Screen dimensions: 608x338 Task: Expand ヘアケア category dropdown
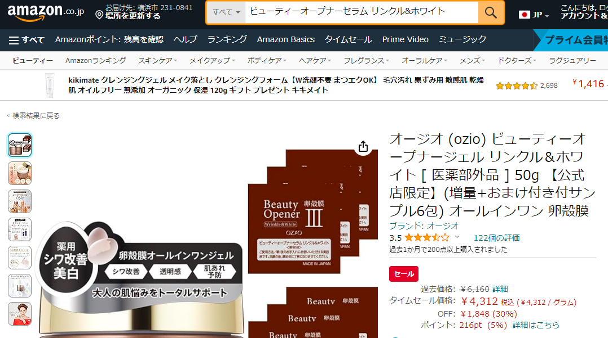(315, 60)
